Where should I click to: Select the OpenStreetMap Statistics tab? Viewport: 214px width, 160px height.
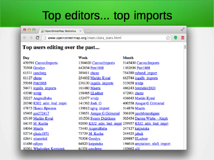tap(61, 31)
